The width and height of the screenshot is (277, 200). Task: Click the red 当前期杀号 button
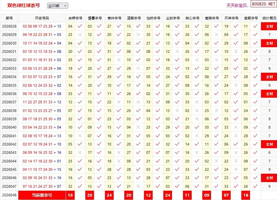42,195
